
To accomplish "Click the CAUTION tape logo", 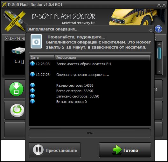I will [15, 21].
